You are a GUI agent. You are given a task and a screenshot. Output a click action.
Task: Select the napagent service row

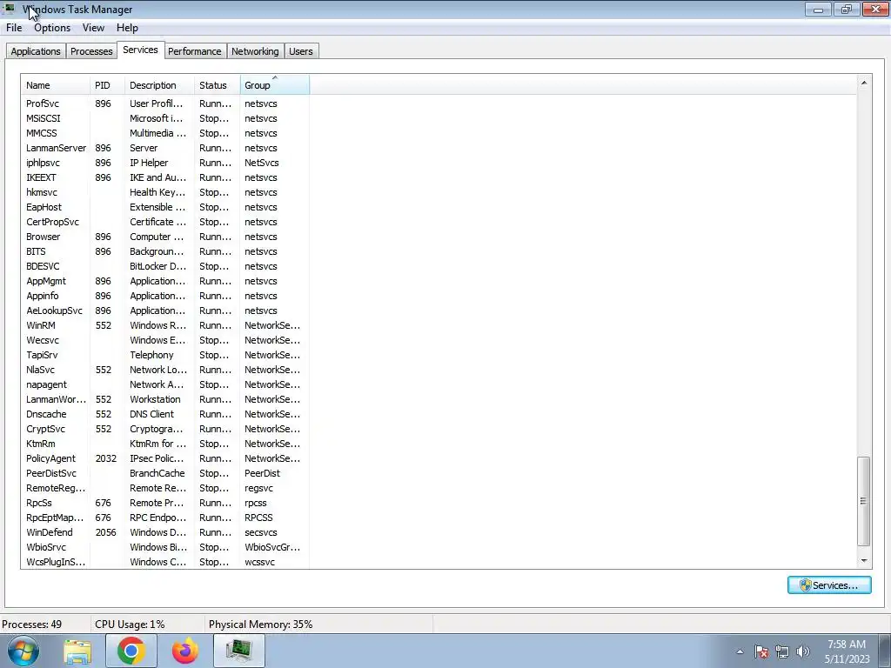click(165, 384)
